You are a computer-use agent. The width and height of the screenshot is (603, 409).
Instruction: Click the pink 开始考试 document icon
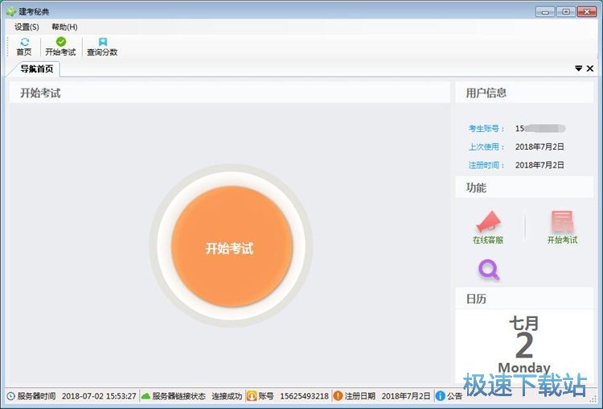[x=562, y=222]
